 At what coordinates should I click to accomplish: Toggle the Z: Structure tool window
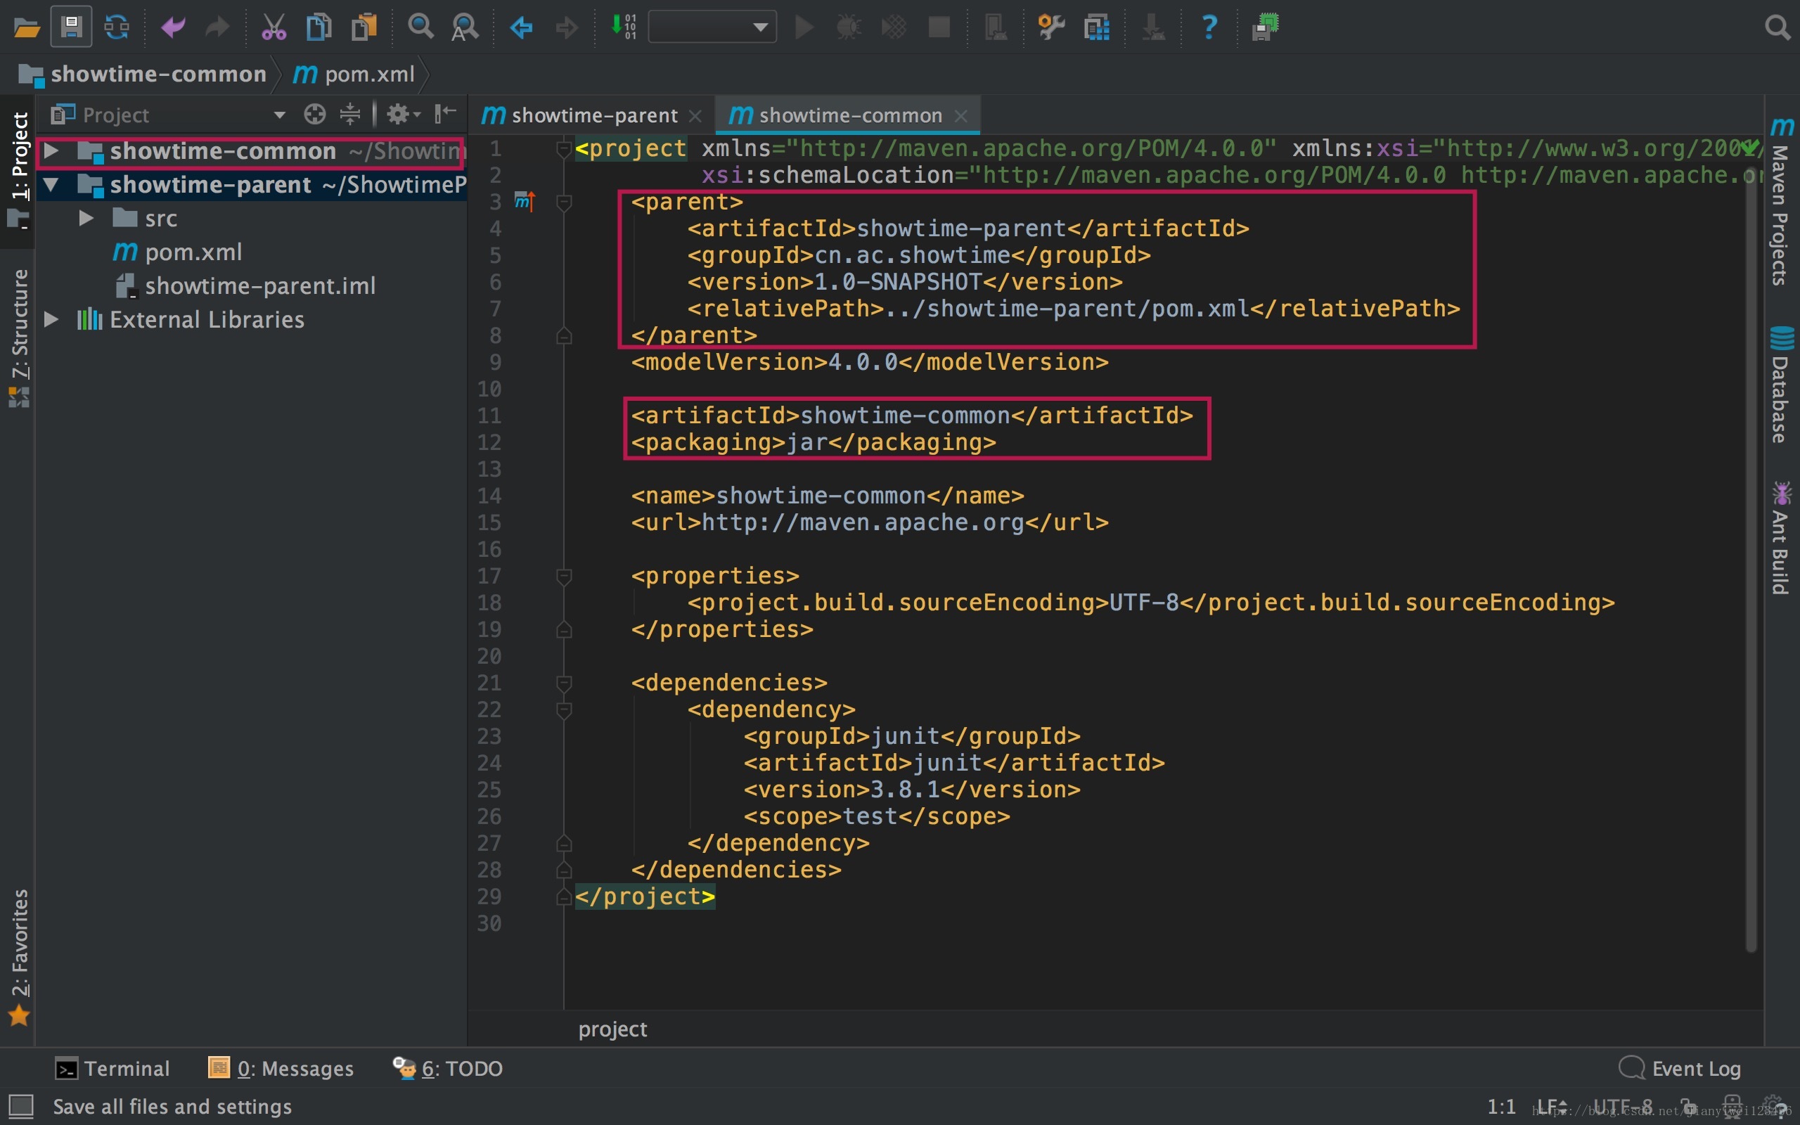(x=18, y=337)
